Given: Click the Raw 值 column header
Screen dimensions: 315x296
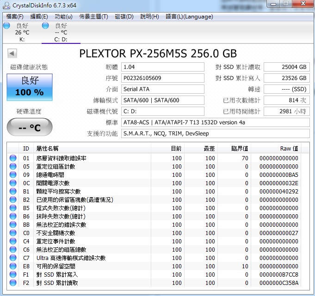Looking at the screenshot, I should click(x=276, y=148).
